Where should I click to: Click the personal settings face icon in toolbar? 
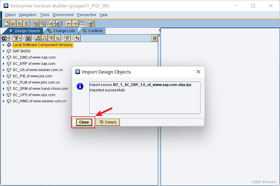coord(91,24)
